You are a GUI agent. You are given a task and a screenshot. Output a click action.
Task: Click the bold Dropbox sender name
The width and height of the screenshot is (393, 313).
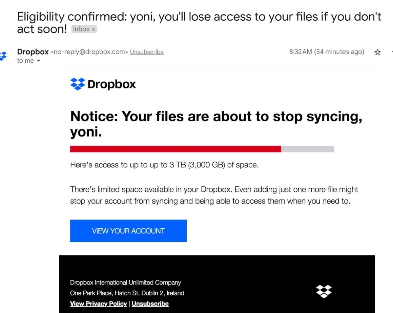point(33,52)
